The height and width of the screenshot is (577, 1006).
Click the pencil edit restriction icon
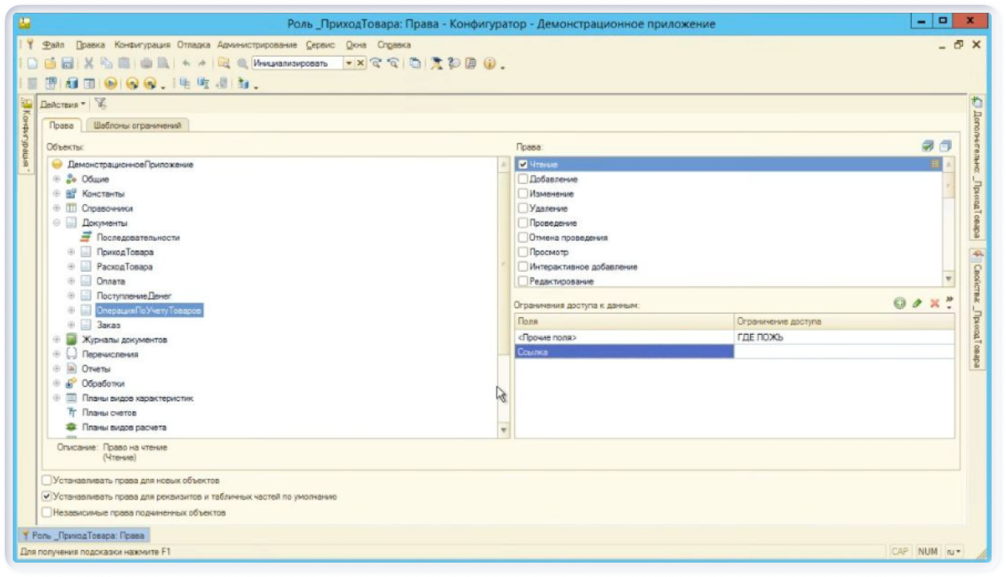click(x=917, y=304)
